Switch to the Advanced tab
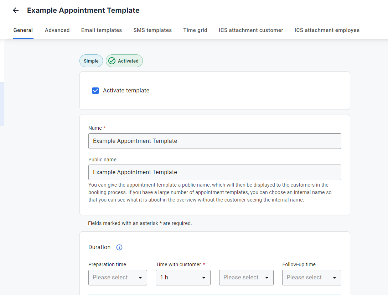Viewport: 388px width, 295px height. (x=57, y=30)
